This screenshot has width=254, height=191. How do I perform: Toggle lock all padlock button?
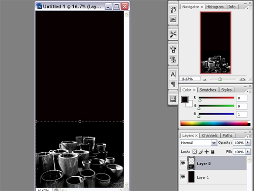pyautogui.click(x=213, y=152)
